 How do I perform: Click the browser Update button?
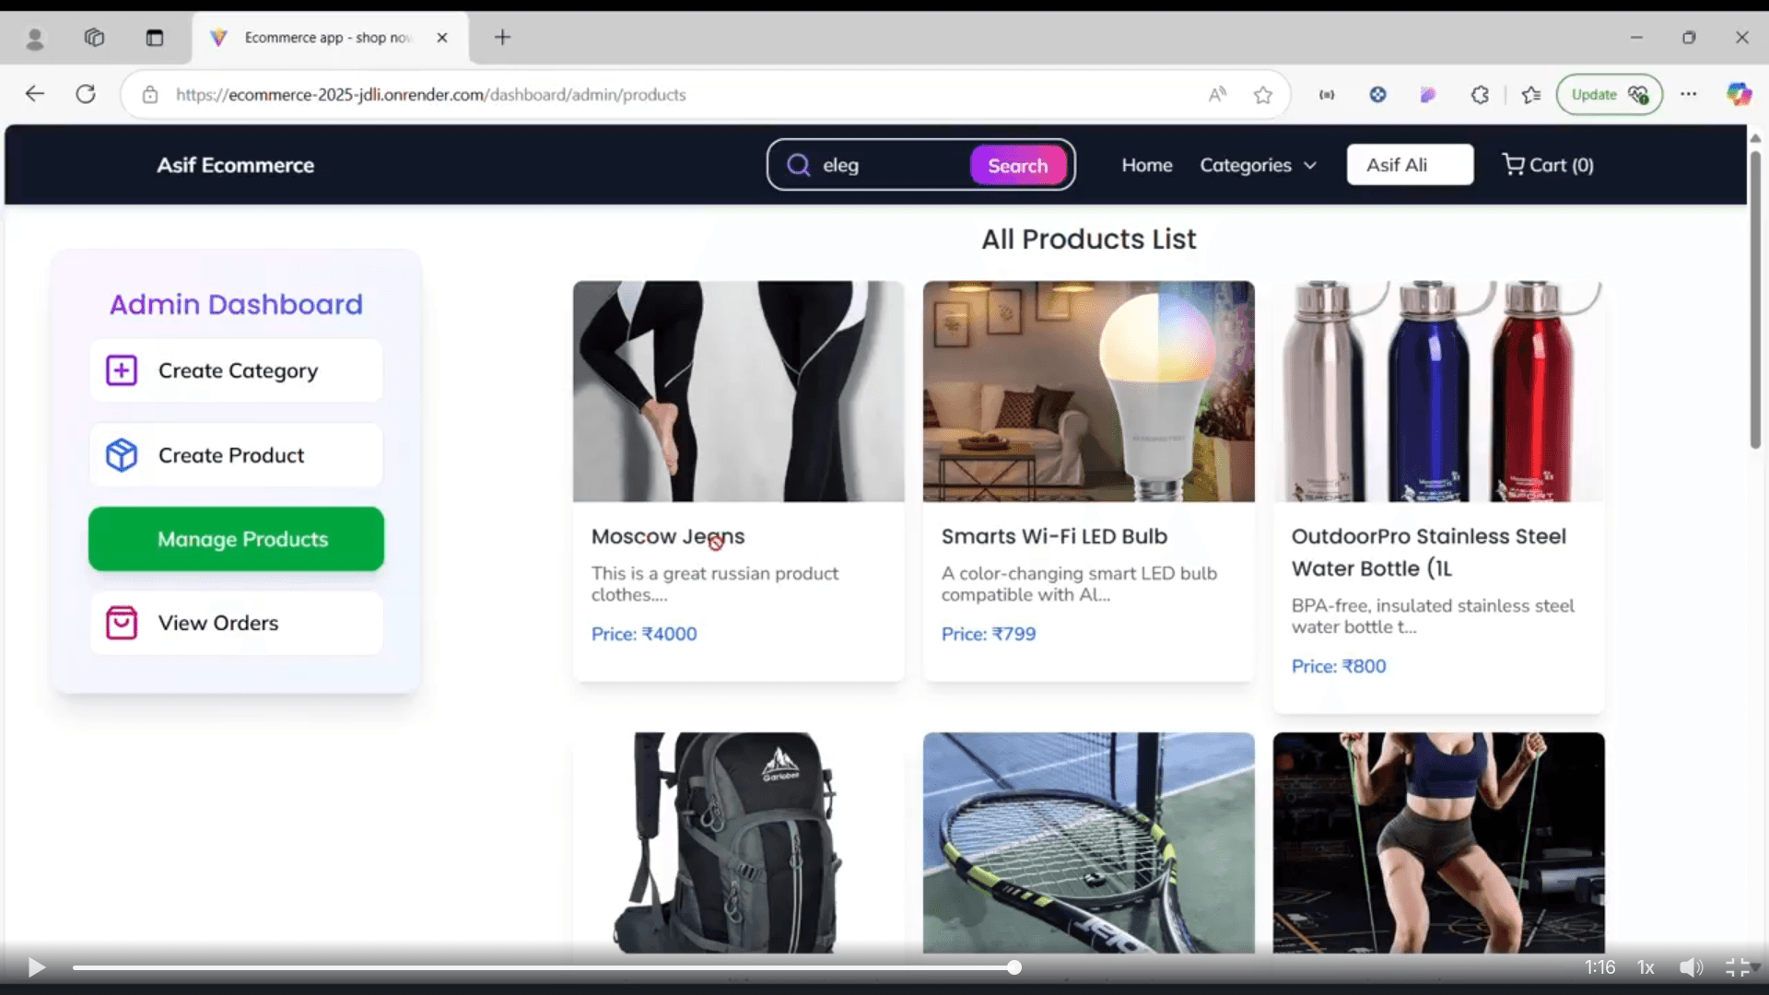click(x=1609, y=94)
